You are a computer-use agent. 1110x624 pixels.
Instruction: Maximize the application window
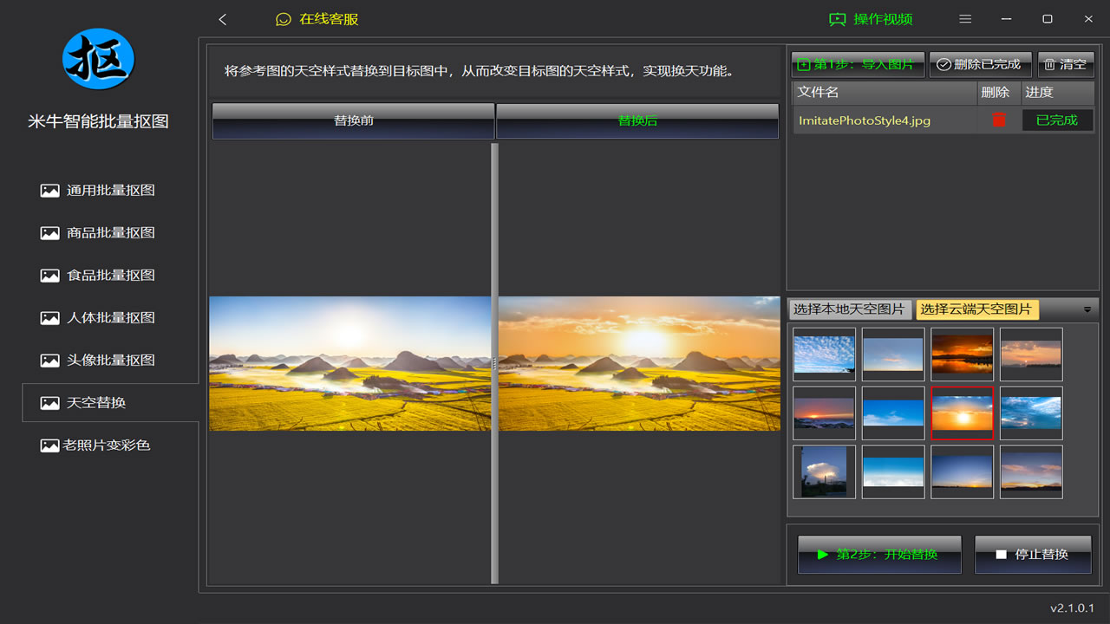click(1048, 19)
